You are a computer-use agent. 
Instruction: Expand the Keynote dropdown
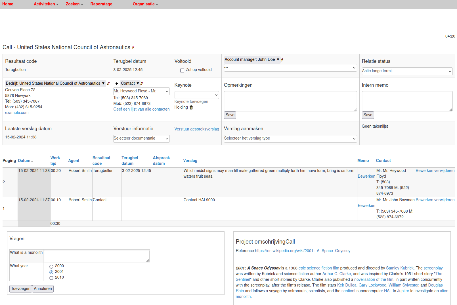tap(196, 95)
